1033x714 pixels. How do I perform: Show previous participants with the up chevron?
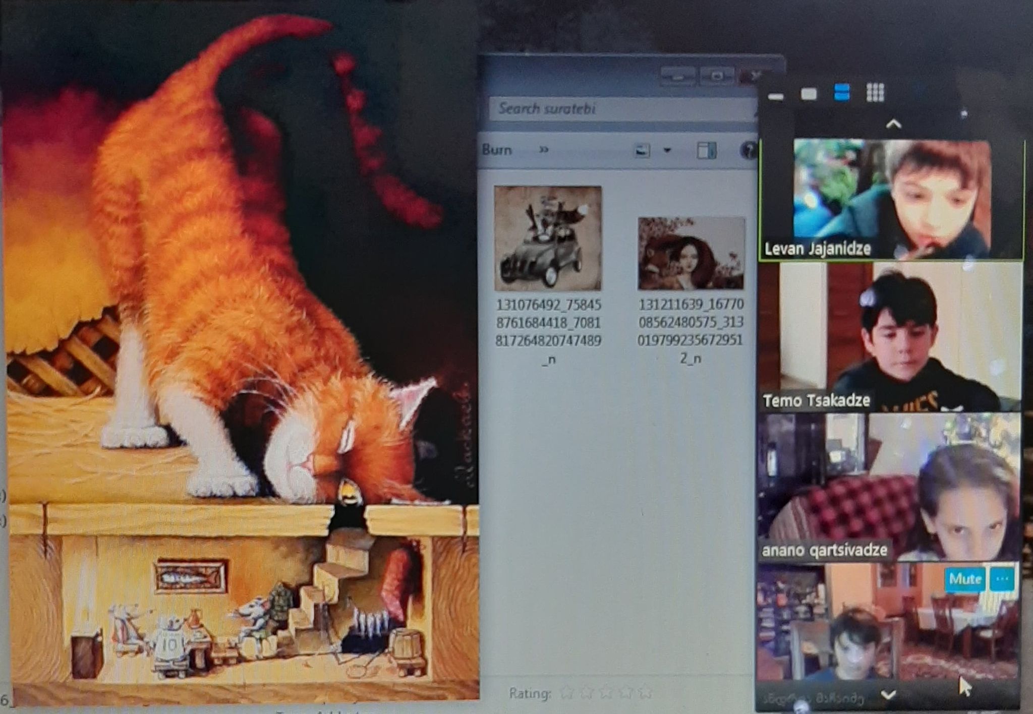pyautogui.click(x=893, y=124)
